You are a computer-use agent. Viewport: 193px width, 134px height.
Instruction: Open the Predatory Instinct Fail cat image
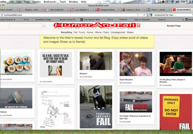pyautogui.click(x=96, y=107)
